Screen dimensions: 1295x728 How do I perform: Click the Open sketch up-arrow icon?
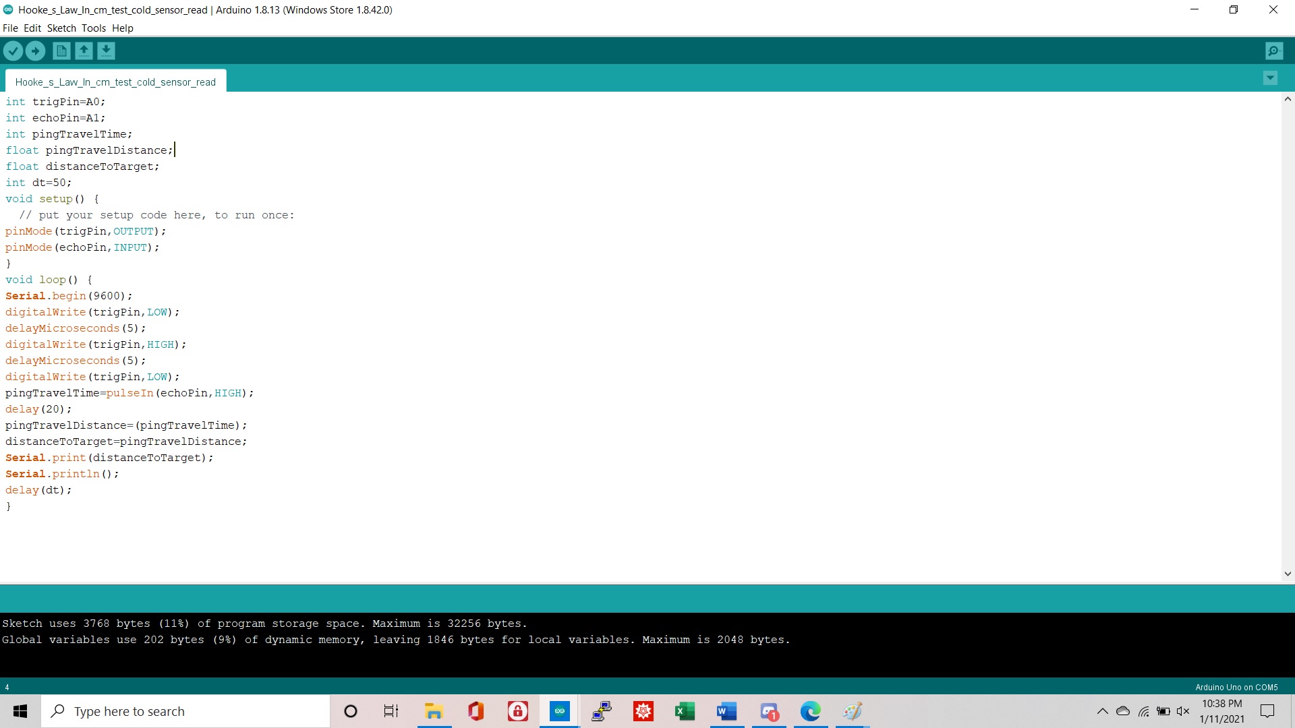(84, 51)
